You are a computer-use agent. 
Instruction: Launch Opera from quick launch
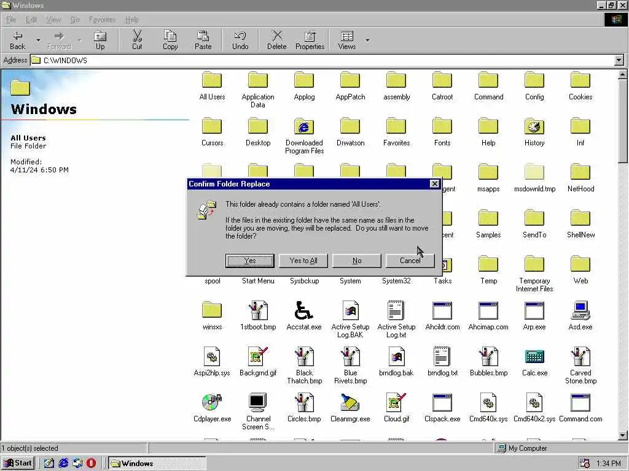point(91,464)
